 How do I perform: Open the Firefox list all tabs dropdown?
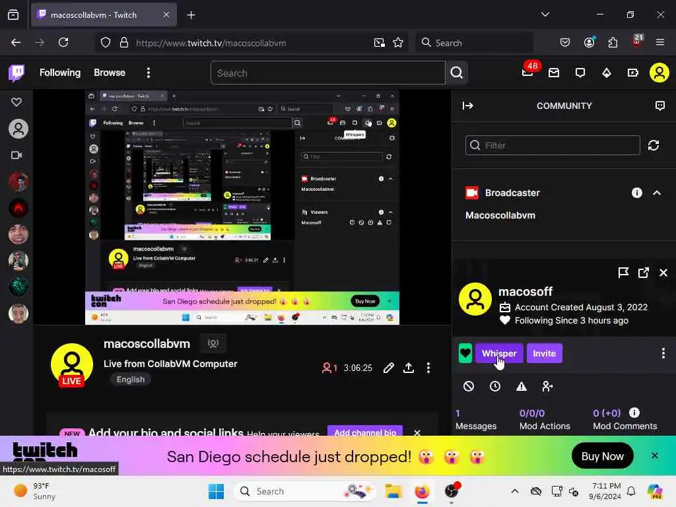pyautogui.click(x=545, y=15)
